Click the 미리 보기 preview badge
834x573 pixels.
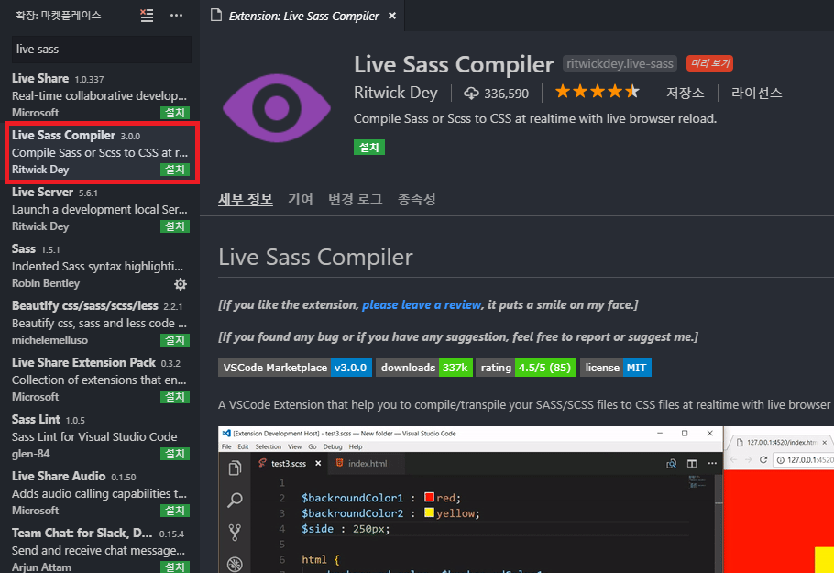[709, 63]
